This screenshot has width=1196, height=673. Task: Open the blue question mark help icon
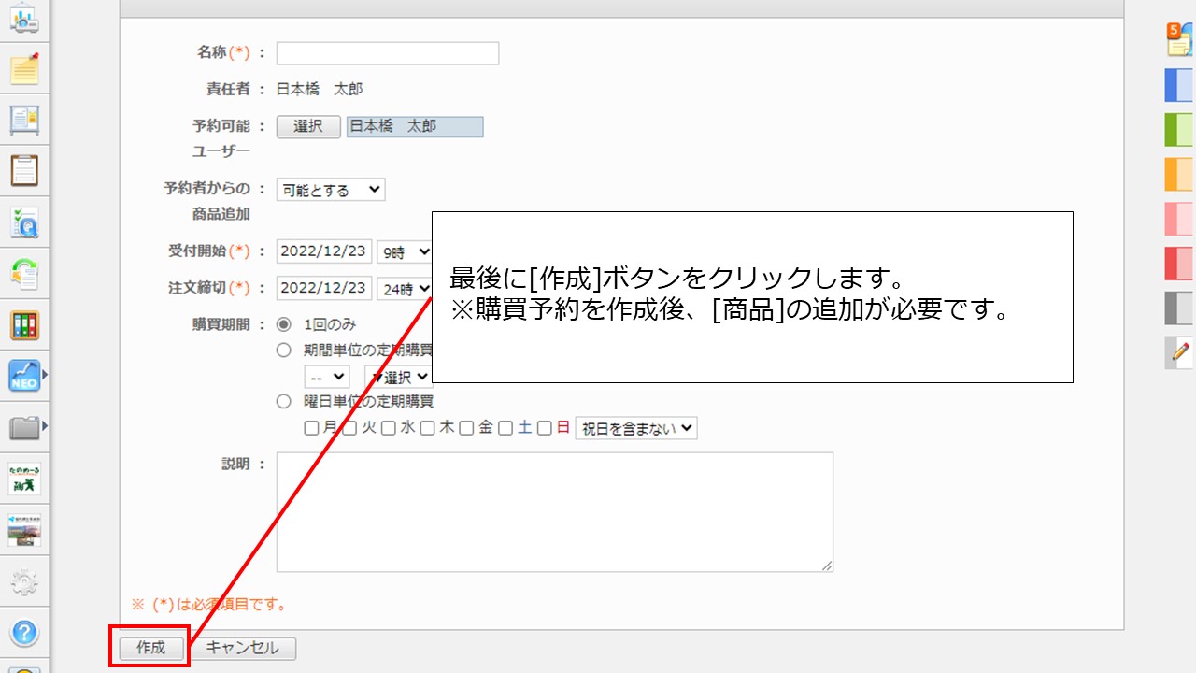(x=23, y=633)
